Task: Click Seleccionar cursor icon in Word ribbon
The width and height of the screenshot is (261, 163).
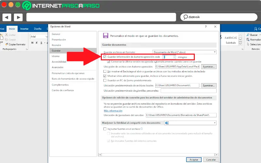Action: 248,44
